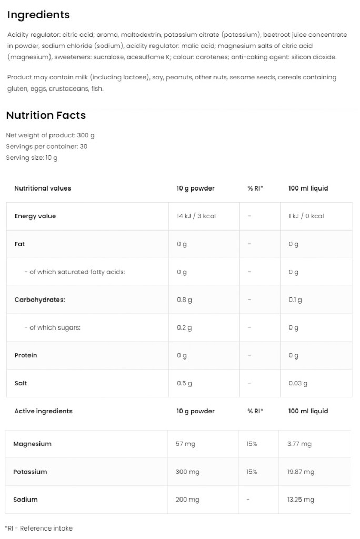Screen dimensions: 360x539
Task: Click the net weight of product line
Action: (51, 135)
